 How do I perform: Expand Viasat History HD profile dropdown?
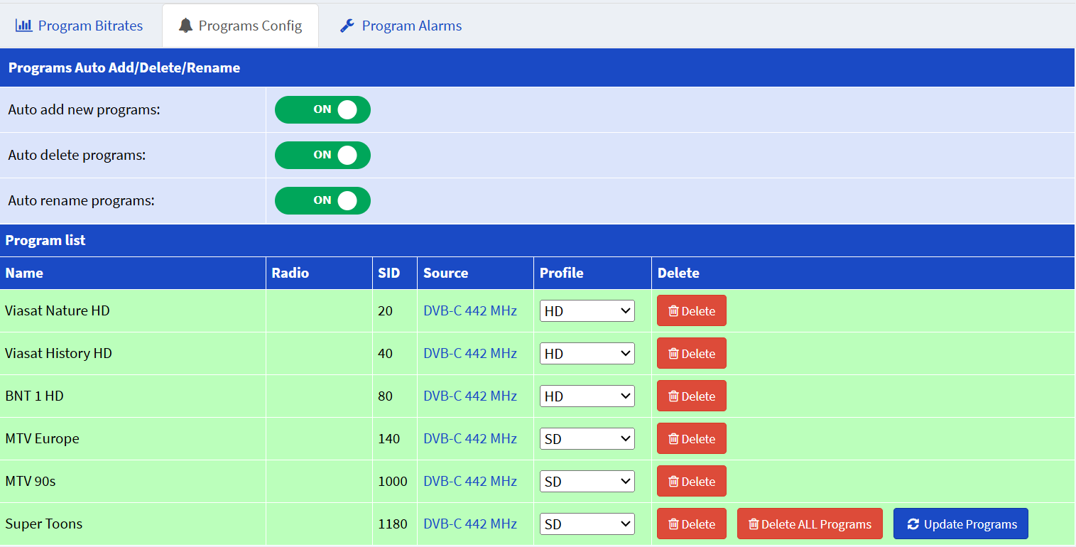pyautogui.click(x=587, y=354)
